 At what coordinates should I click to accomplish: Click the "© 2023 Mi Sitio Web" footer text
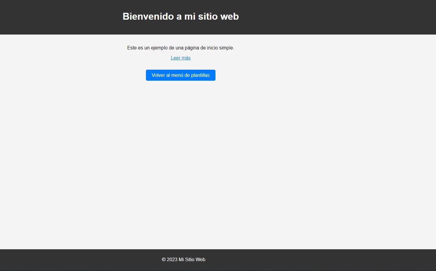coord(183,259)
